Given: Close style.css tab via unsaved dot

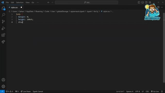Looking at the screenshot, I should coord(21,7).
